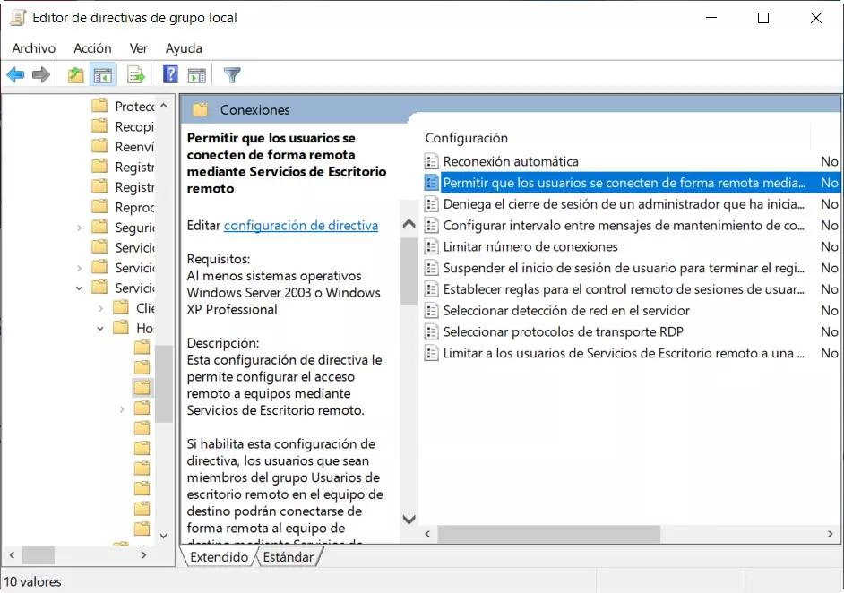844x593 pixels.
Task: Click the app icon in title bar
Action: pos(18,18)
